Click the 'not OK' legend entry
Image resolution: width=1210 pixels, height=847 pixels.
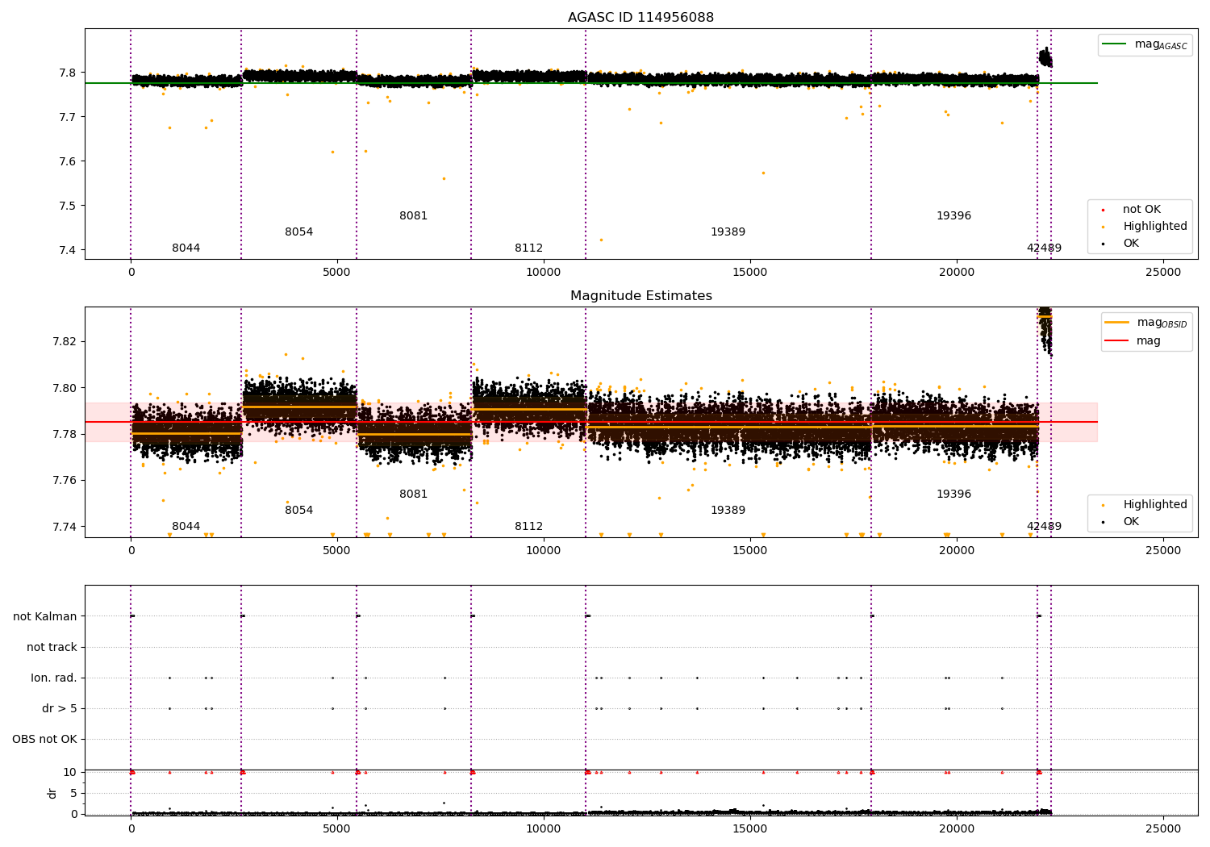(1141, 210)
